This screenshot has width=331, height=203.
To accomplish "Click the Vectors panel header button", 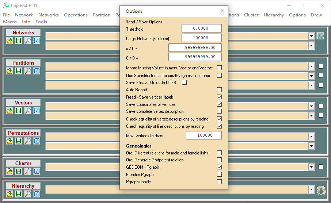I will 23,103.
